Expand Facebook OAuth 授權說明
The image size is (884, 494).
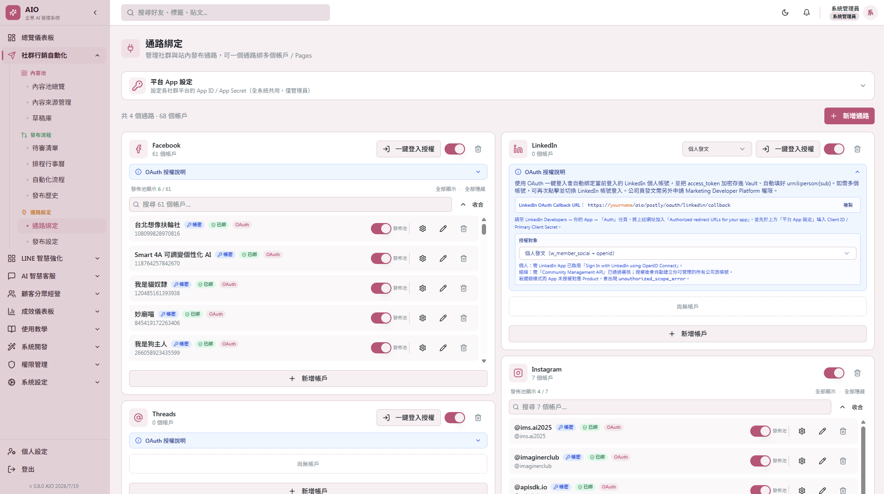click(x=308, y=172)
